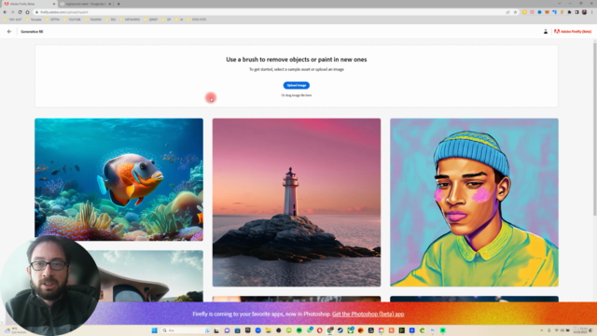Image resolution: width=597 pixels, height=336 pixels.
Task: Open the SEO bookmarks folder
Action: click(x=111, y=20)
